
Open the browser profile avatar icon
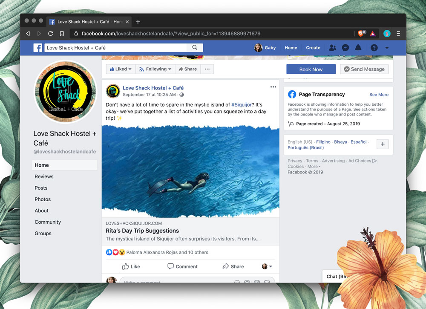pos(387,33)
